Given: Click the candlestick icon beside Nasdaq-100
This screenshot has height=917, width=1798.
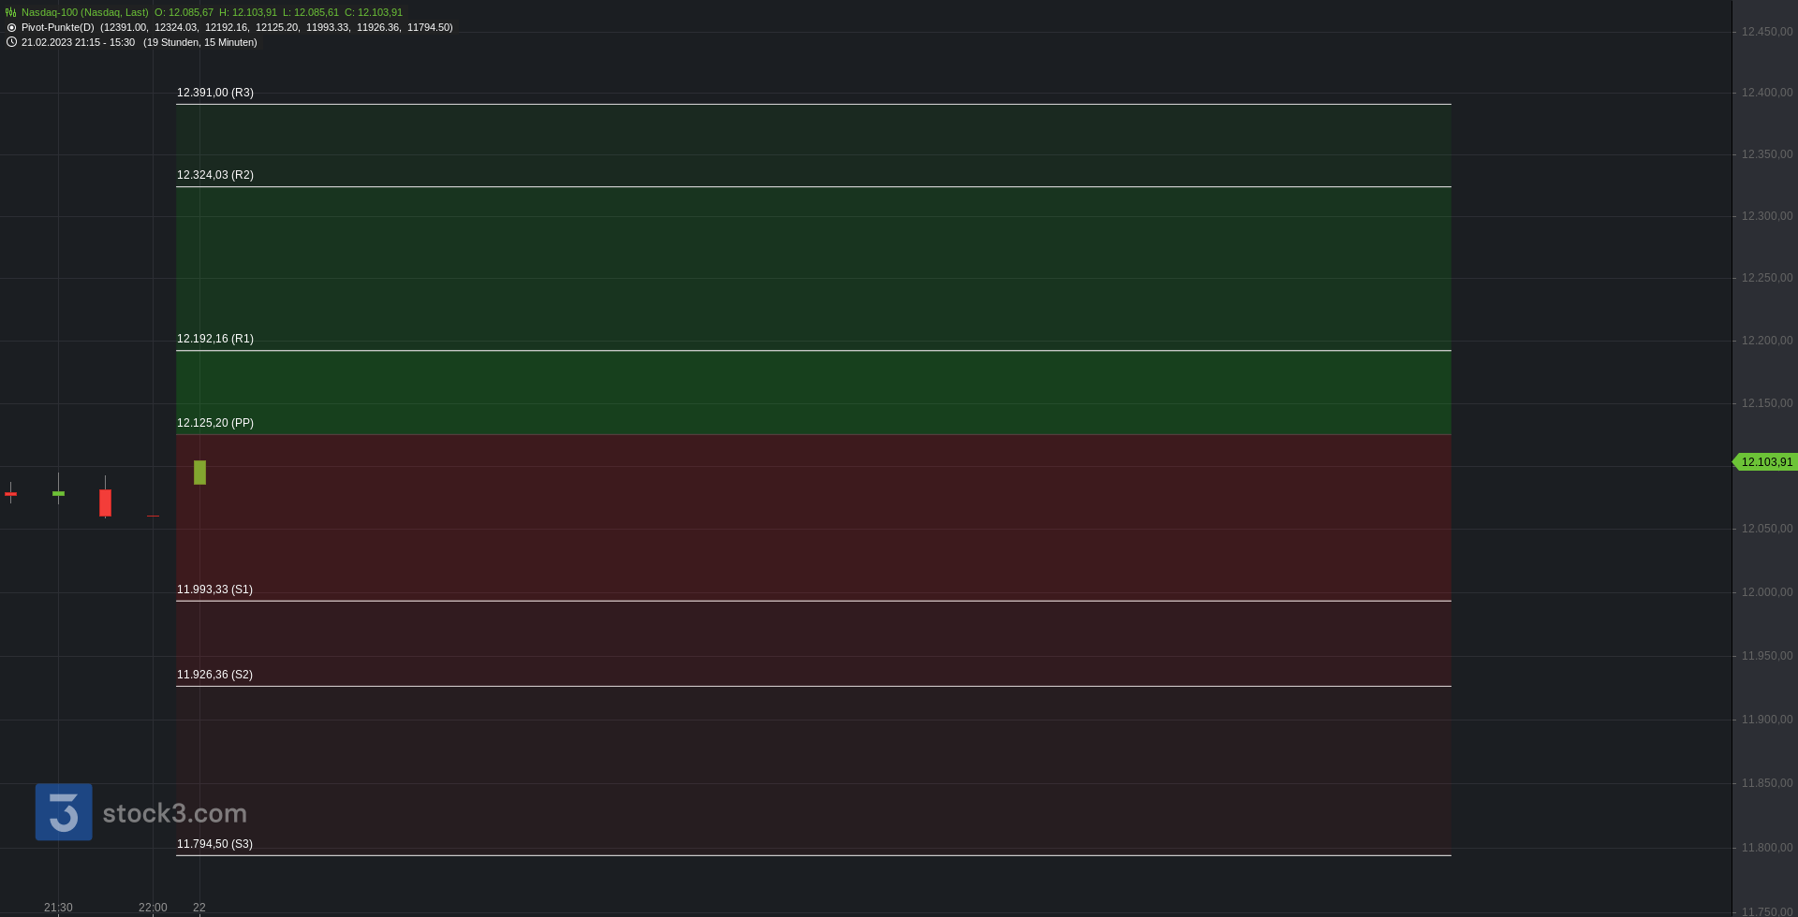Looking at the screenshot, I should point(11,12).
